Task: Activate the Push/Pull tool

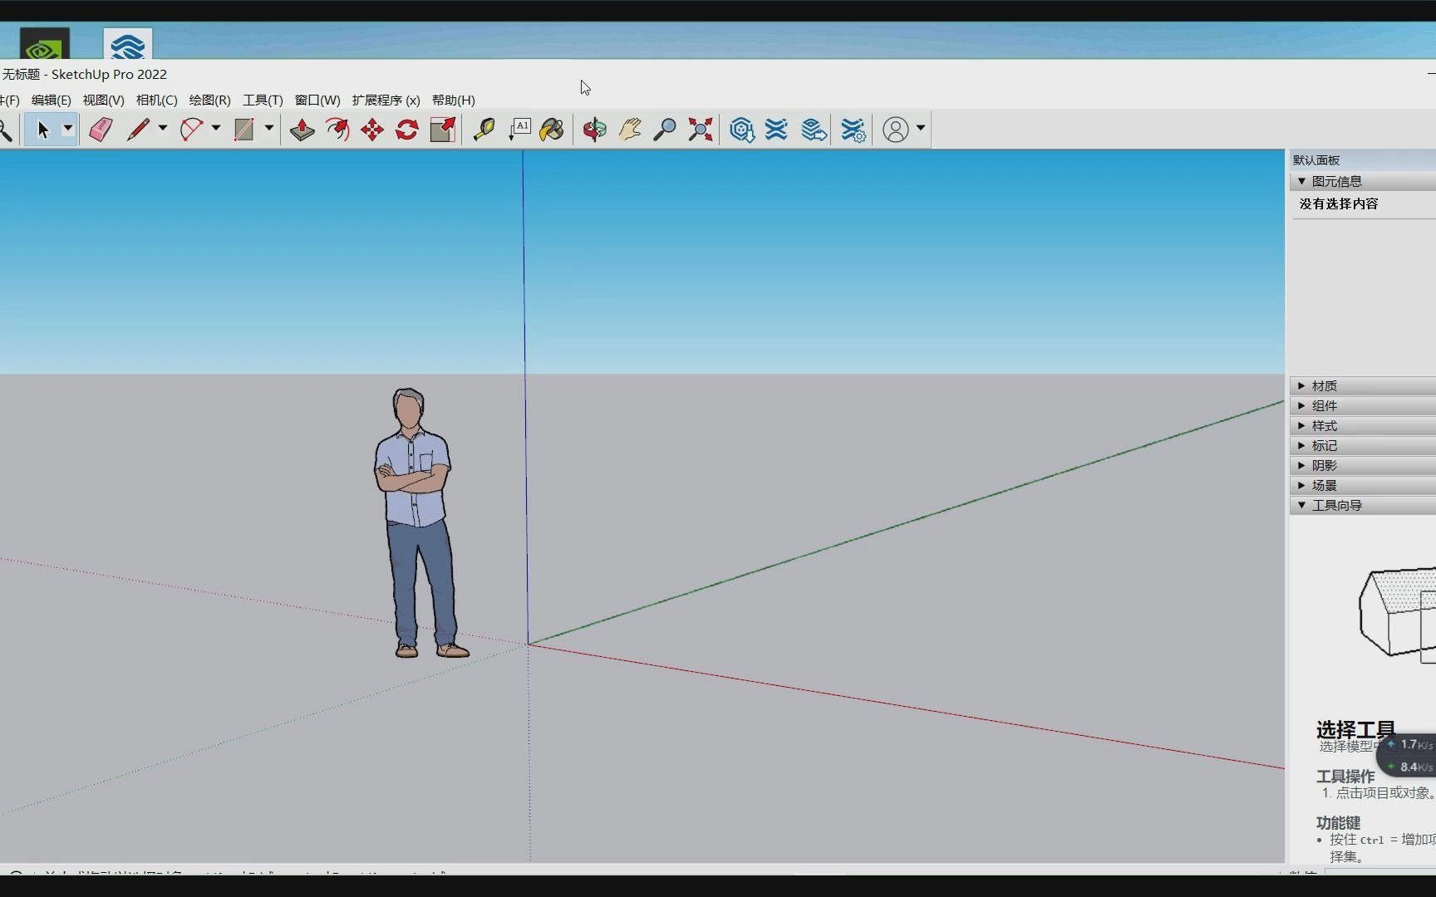Action: (x=302, y=130)
